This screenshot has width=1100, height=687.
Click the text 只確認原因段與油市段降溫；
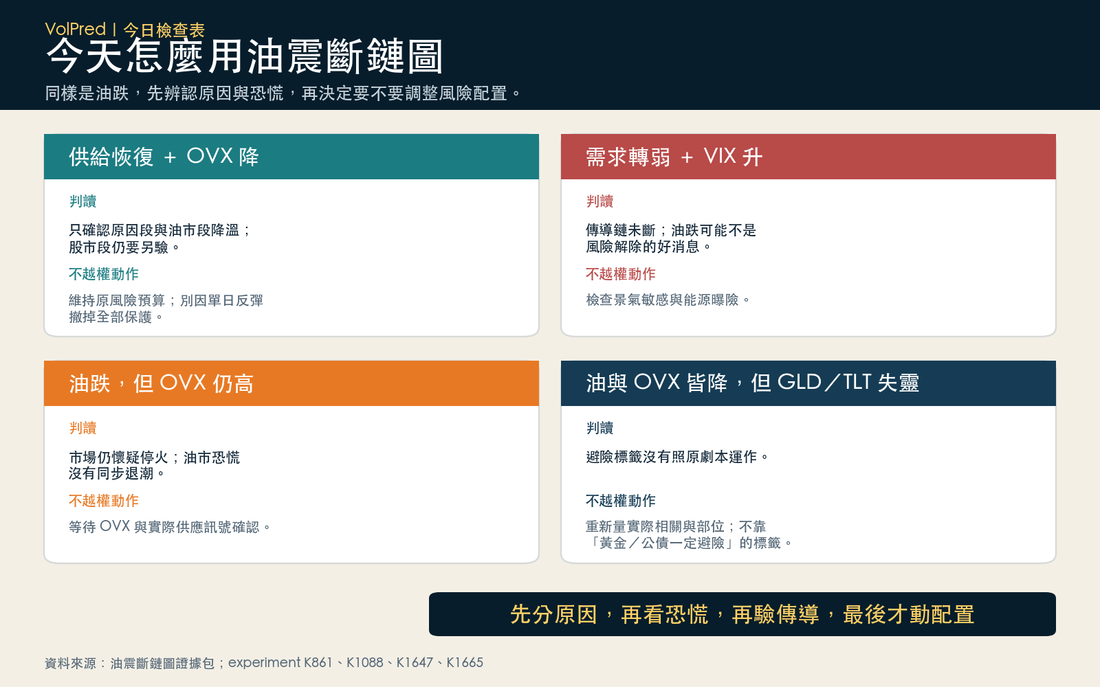click(160, 230)
